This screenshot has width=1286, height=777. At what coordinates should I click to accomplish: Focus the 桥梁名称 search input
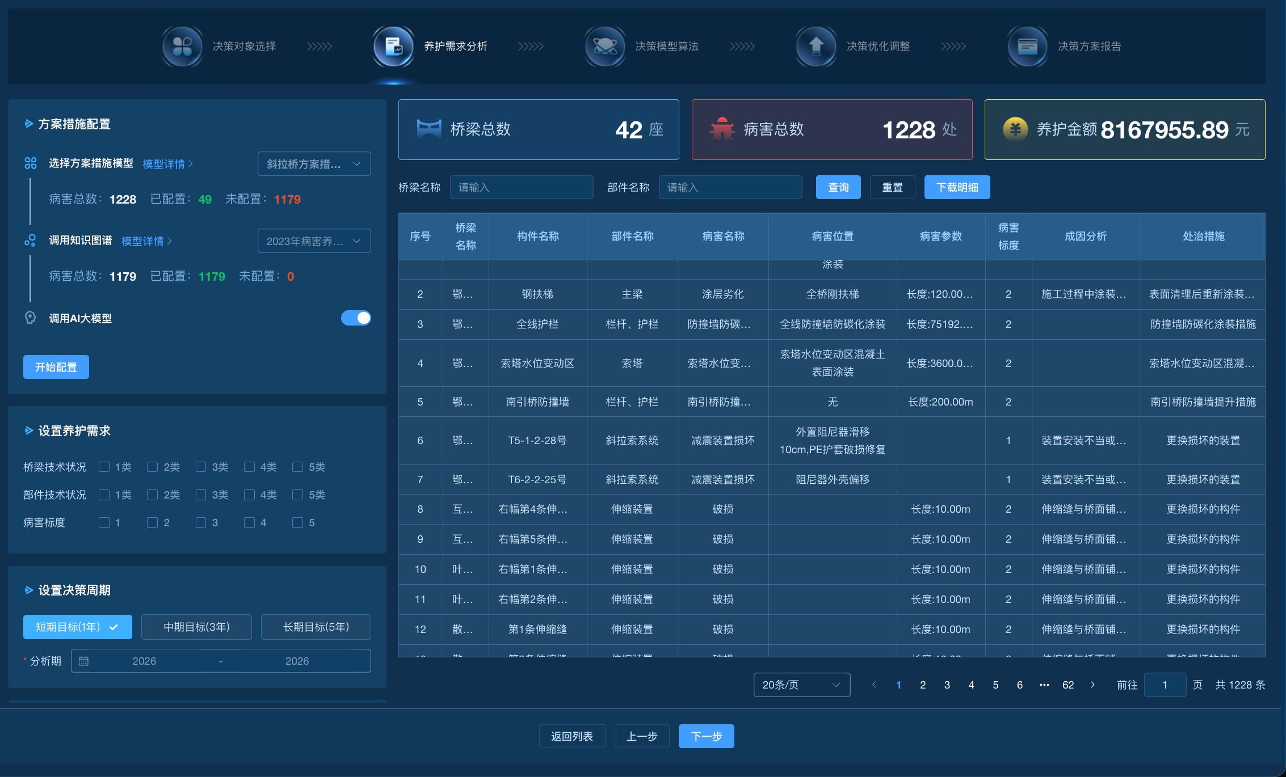pos(522,187)
